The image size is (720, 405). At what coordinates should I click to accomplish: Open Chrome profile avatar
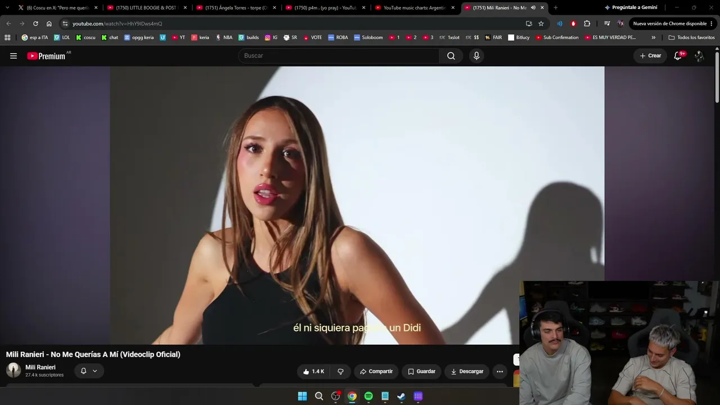tap(620, 24)
